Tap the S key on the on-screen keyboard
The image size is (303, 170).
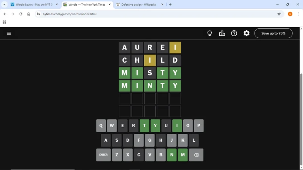click(117, 140)
